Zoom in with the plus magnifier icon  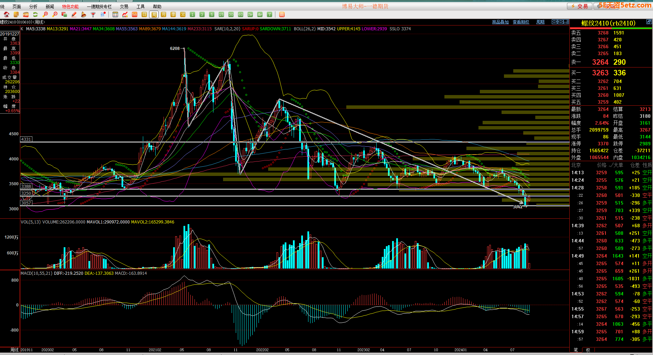point(45,14)
